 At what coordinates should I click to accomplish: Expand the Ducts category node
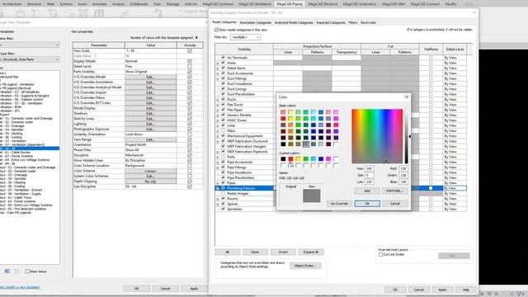coord(218,100)
